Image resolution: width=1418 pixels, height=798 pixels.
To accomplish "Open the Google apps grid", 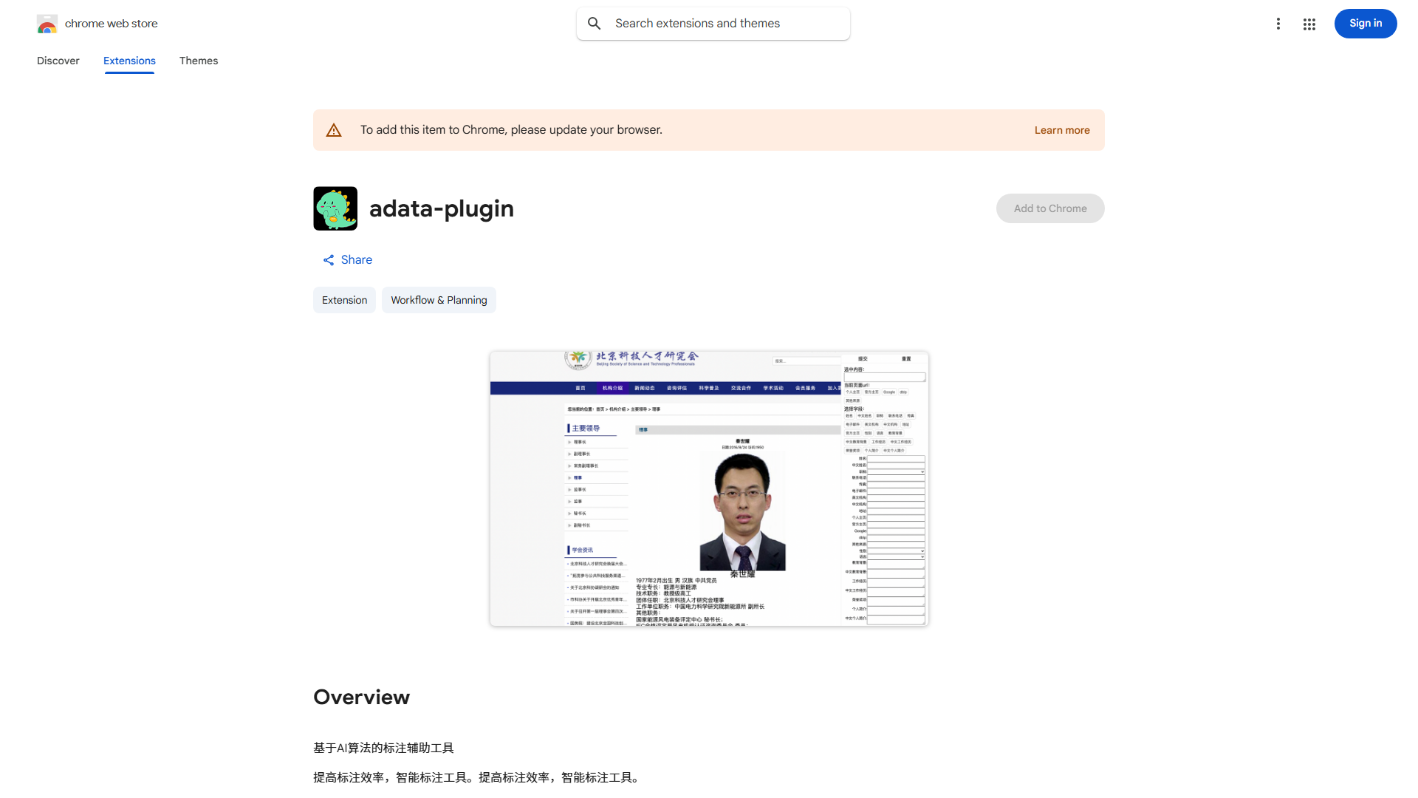I will tap(1309, 24).
